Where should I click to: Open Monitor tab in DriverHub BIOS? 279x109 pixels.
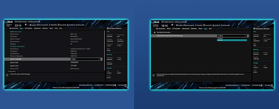pyautogui.click(x=194, y=28)
